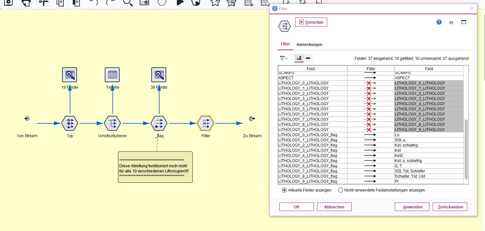Click the Umstrukturieren node icon
The height and width of the screenshot is (231, 485).
pyautogui.click(x=112, y=123)
